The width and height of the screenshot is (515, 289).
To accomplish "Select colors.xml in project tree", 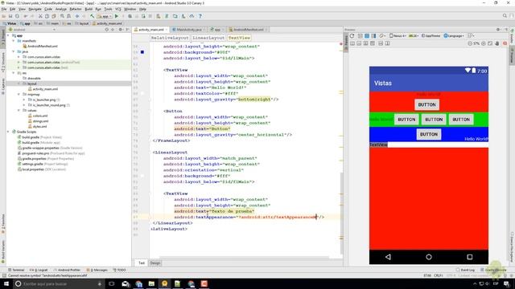I will [x=39, y=116].
